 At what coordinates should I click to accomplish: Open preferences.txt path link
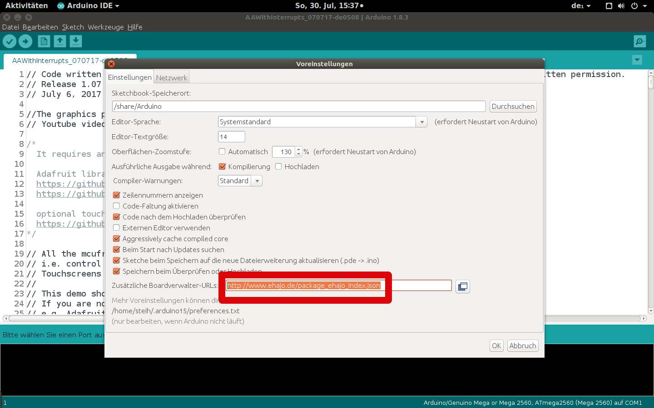click(x=175, y=311)
